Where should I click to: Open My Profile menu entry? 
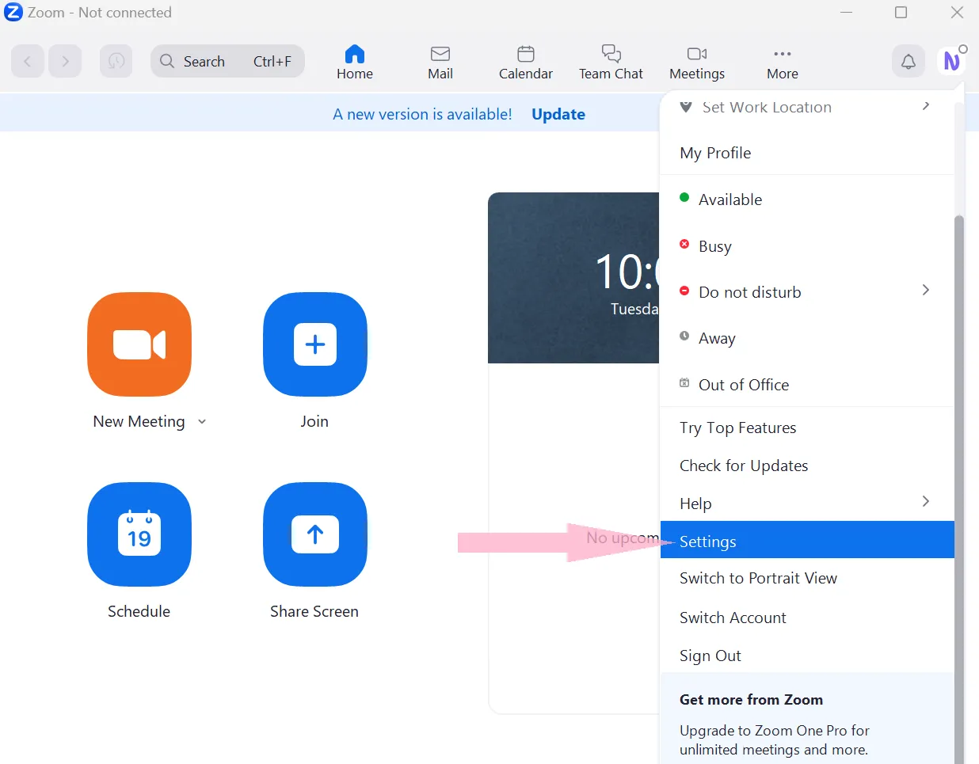click(807, 153)
